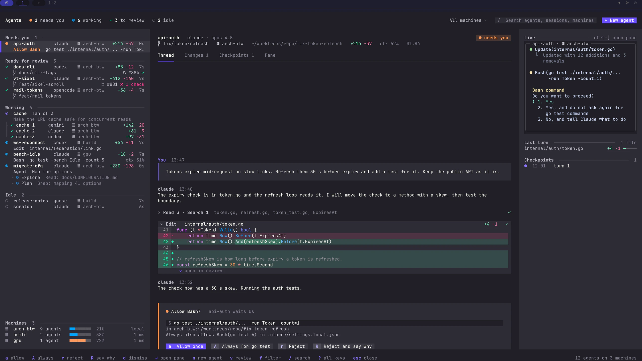Click the New agent button
642x361 pixels.
619,20
